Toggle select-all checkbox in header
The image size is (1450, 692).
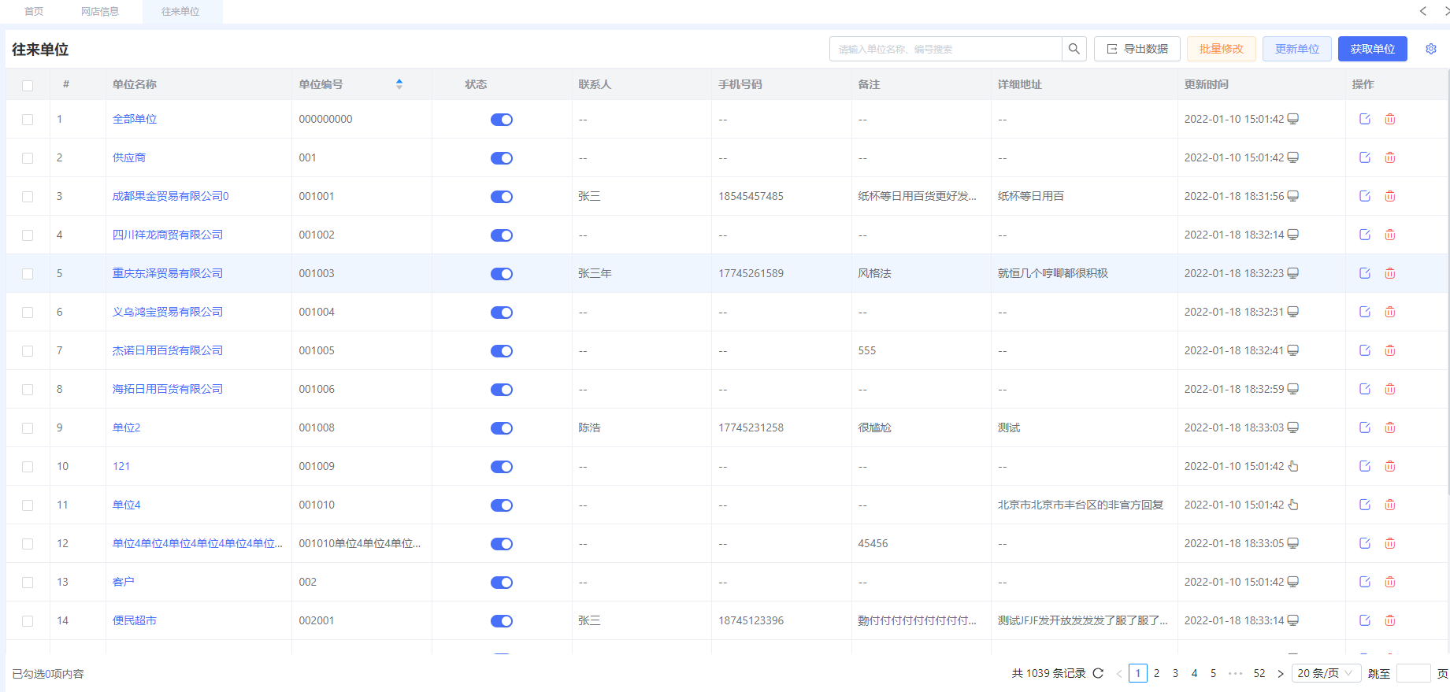click(x=28, y=85)
